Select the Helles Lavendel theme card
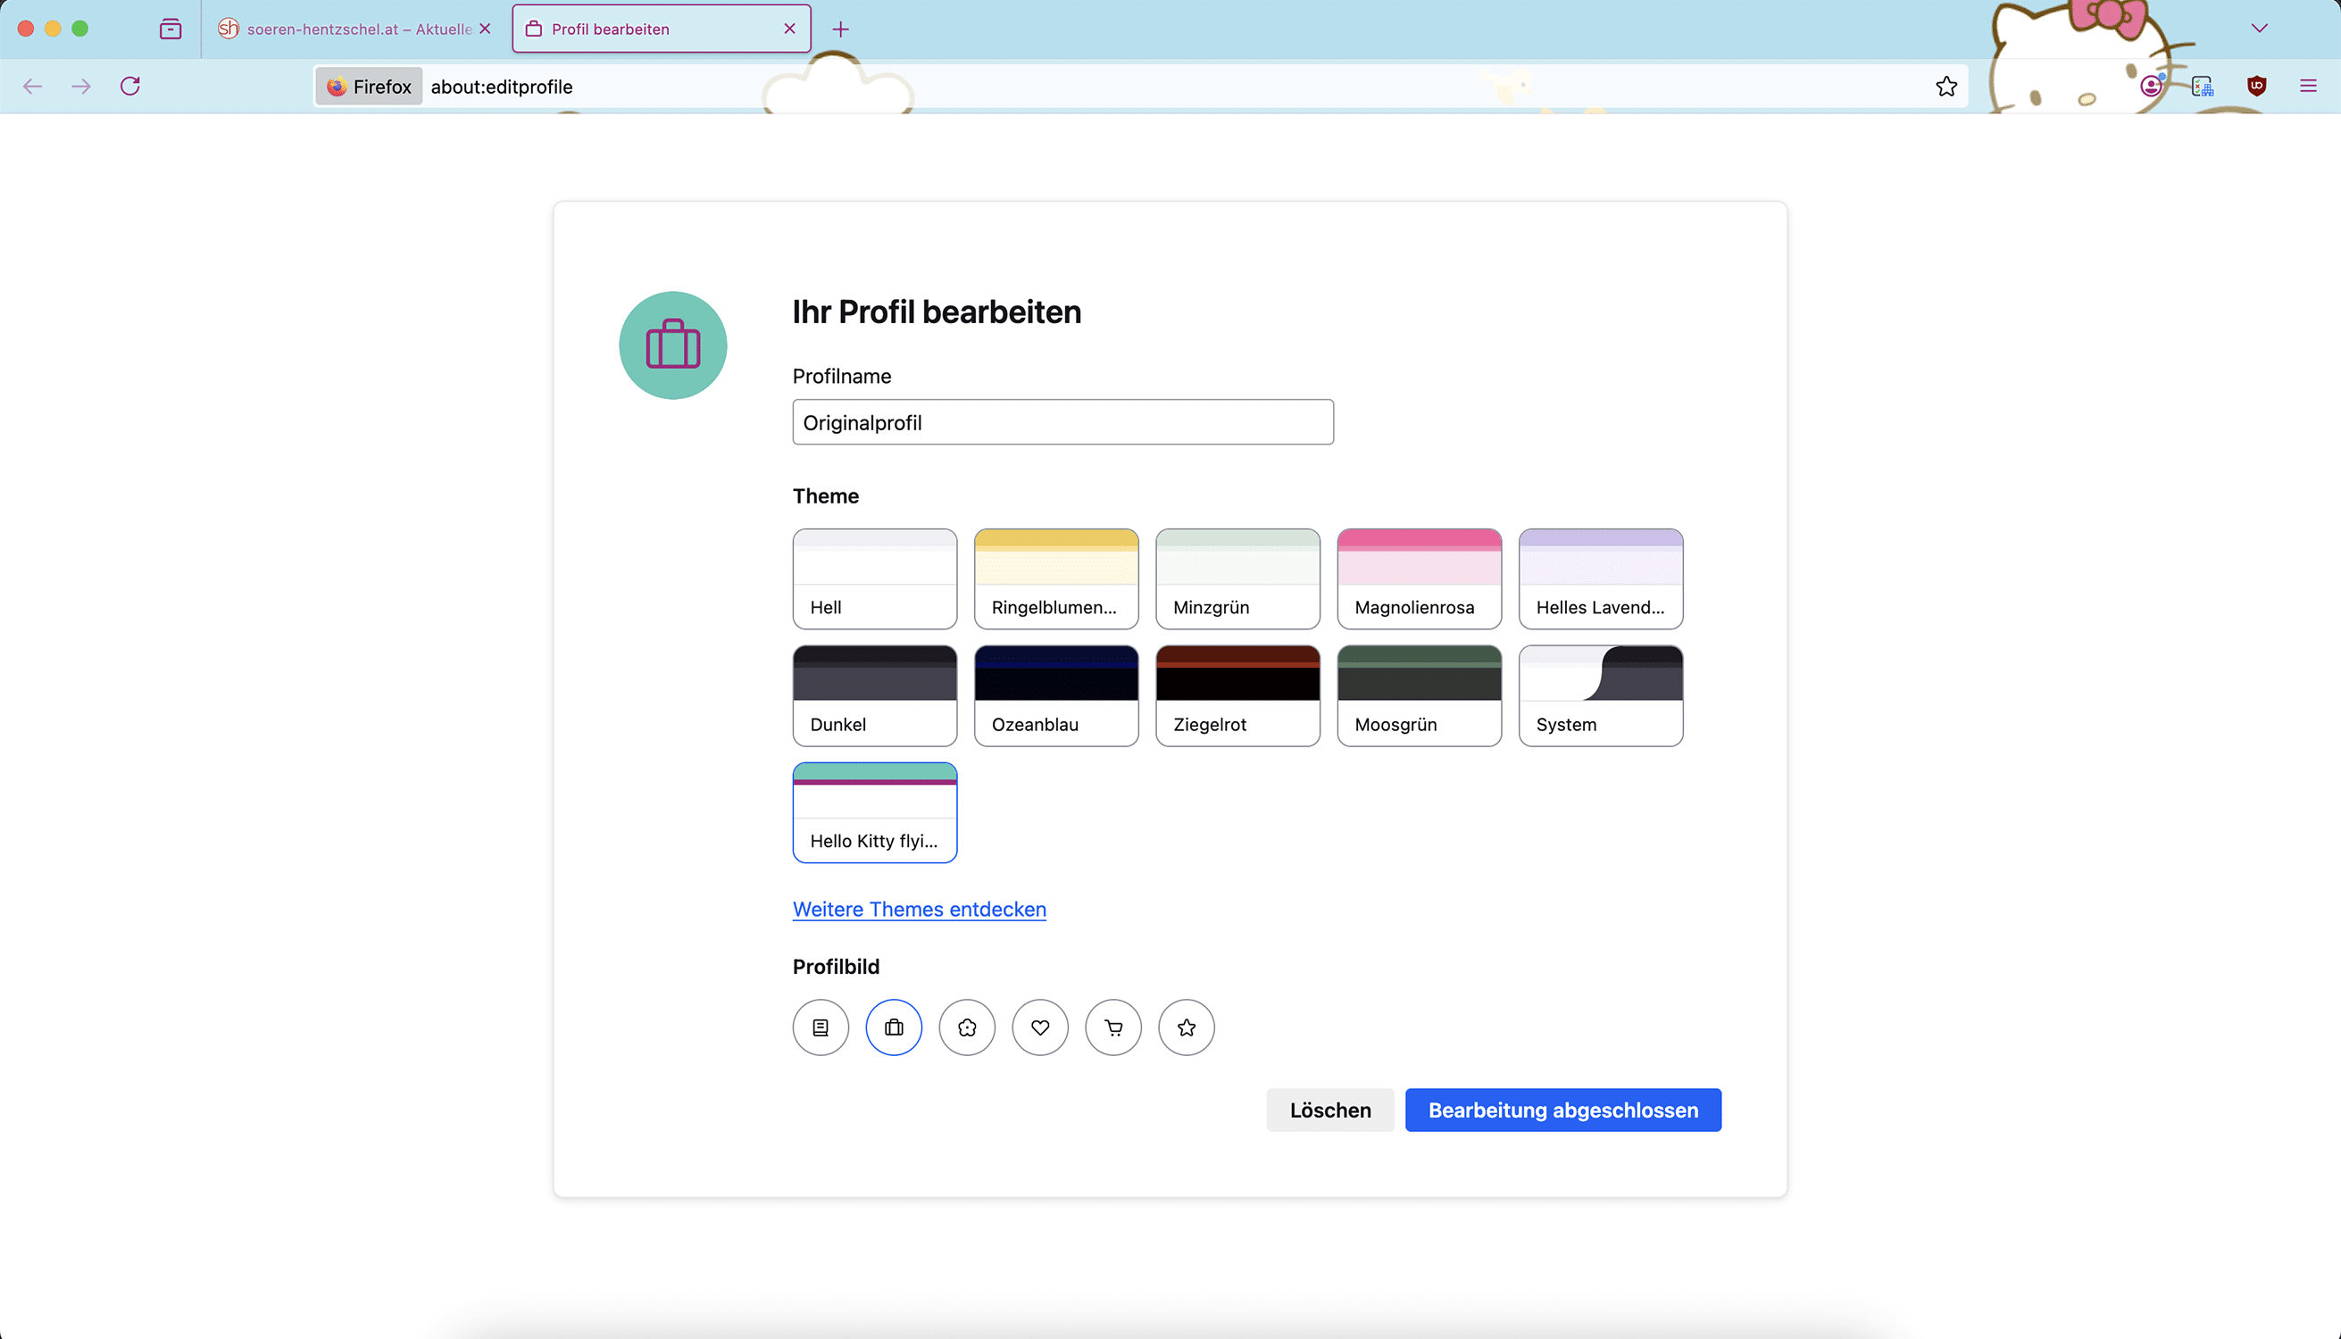Screen dimensions: 2341x1339 point(1601,578)
